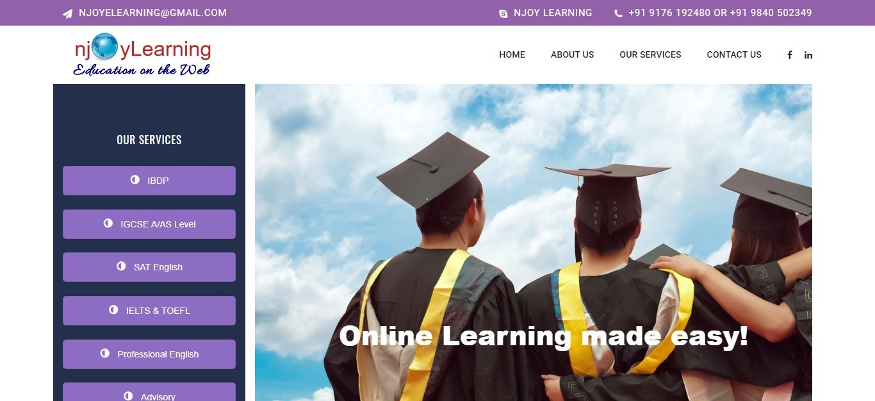Click the Facebook icon in header
The width and height of the screenshot is (875, 401).
click(x=790, y=55)
